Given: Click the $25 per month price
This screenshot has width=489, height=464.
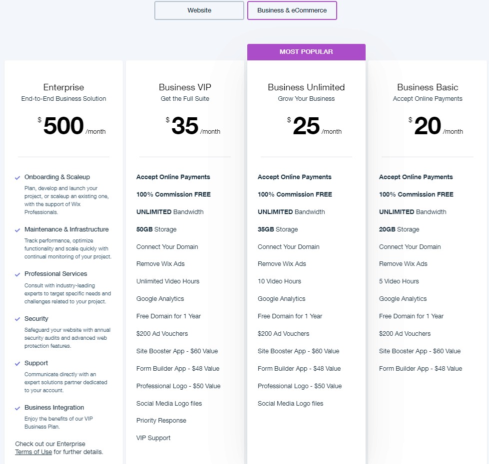Looking at the screenshot, I should (x=314, y=126).
